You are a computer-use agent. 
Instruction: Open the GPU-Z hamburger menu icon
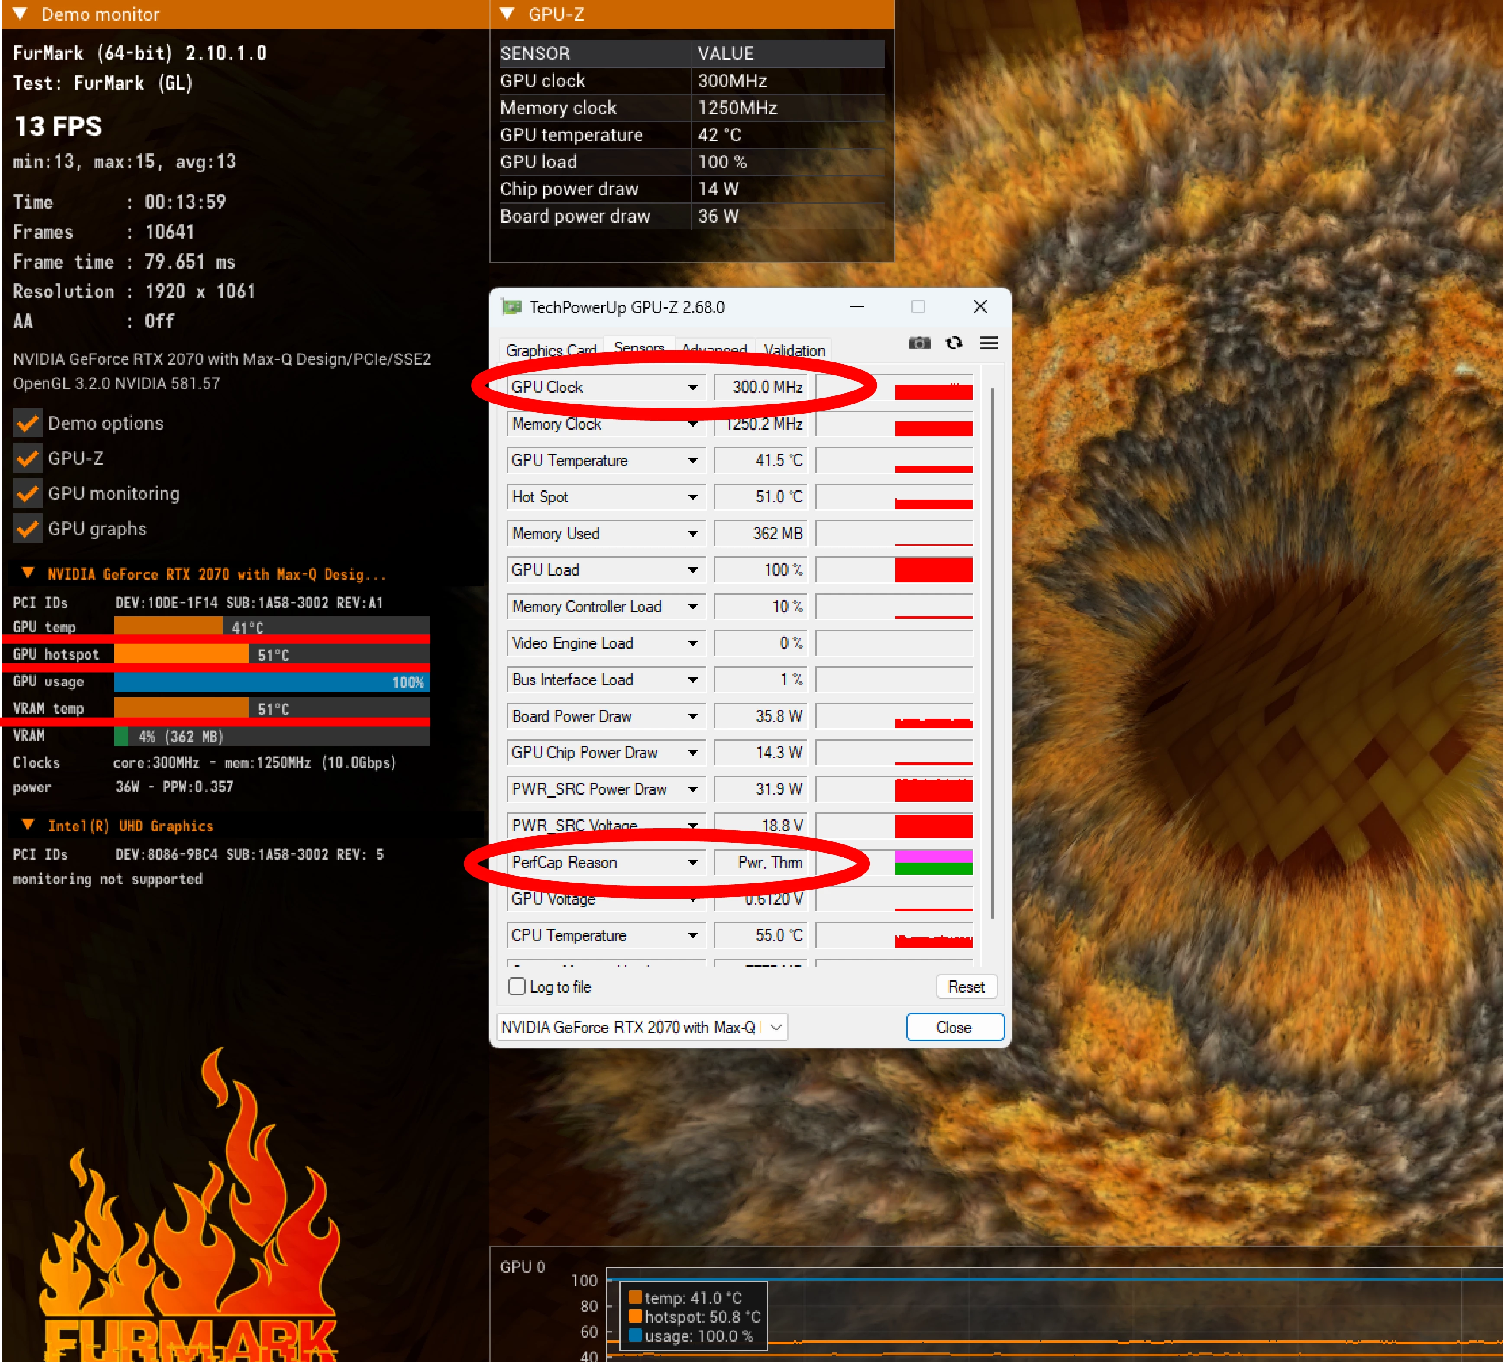click(x=989, y=343)
